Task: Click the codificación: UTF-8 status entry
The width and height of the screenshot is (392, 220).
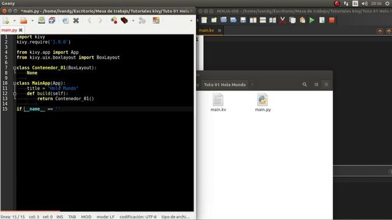Action: pyautogui.click(x=138, y=217)
